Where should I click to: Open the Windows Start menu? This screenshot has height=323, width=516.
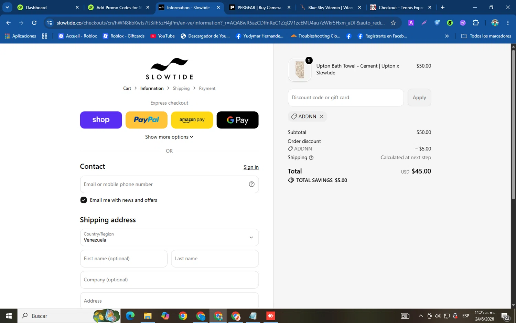point(9,316)
